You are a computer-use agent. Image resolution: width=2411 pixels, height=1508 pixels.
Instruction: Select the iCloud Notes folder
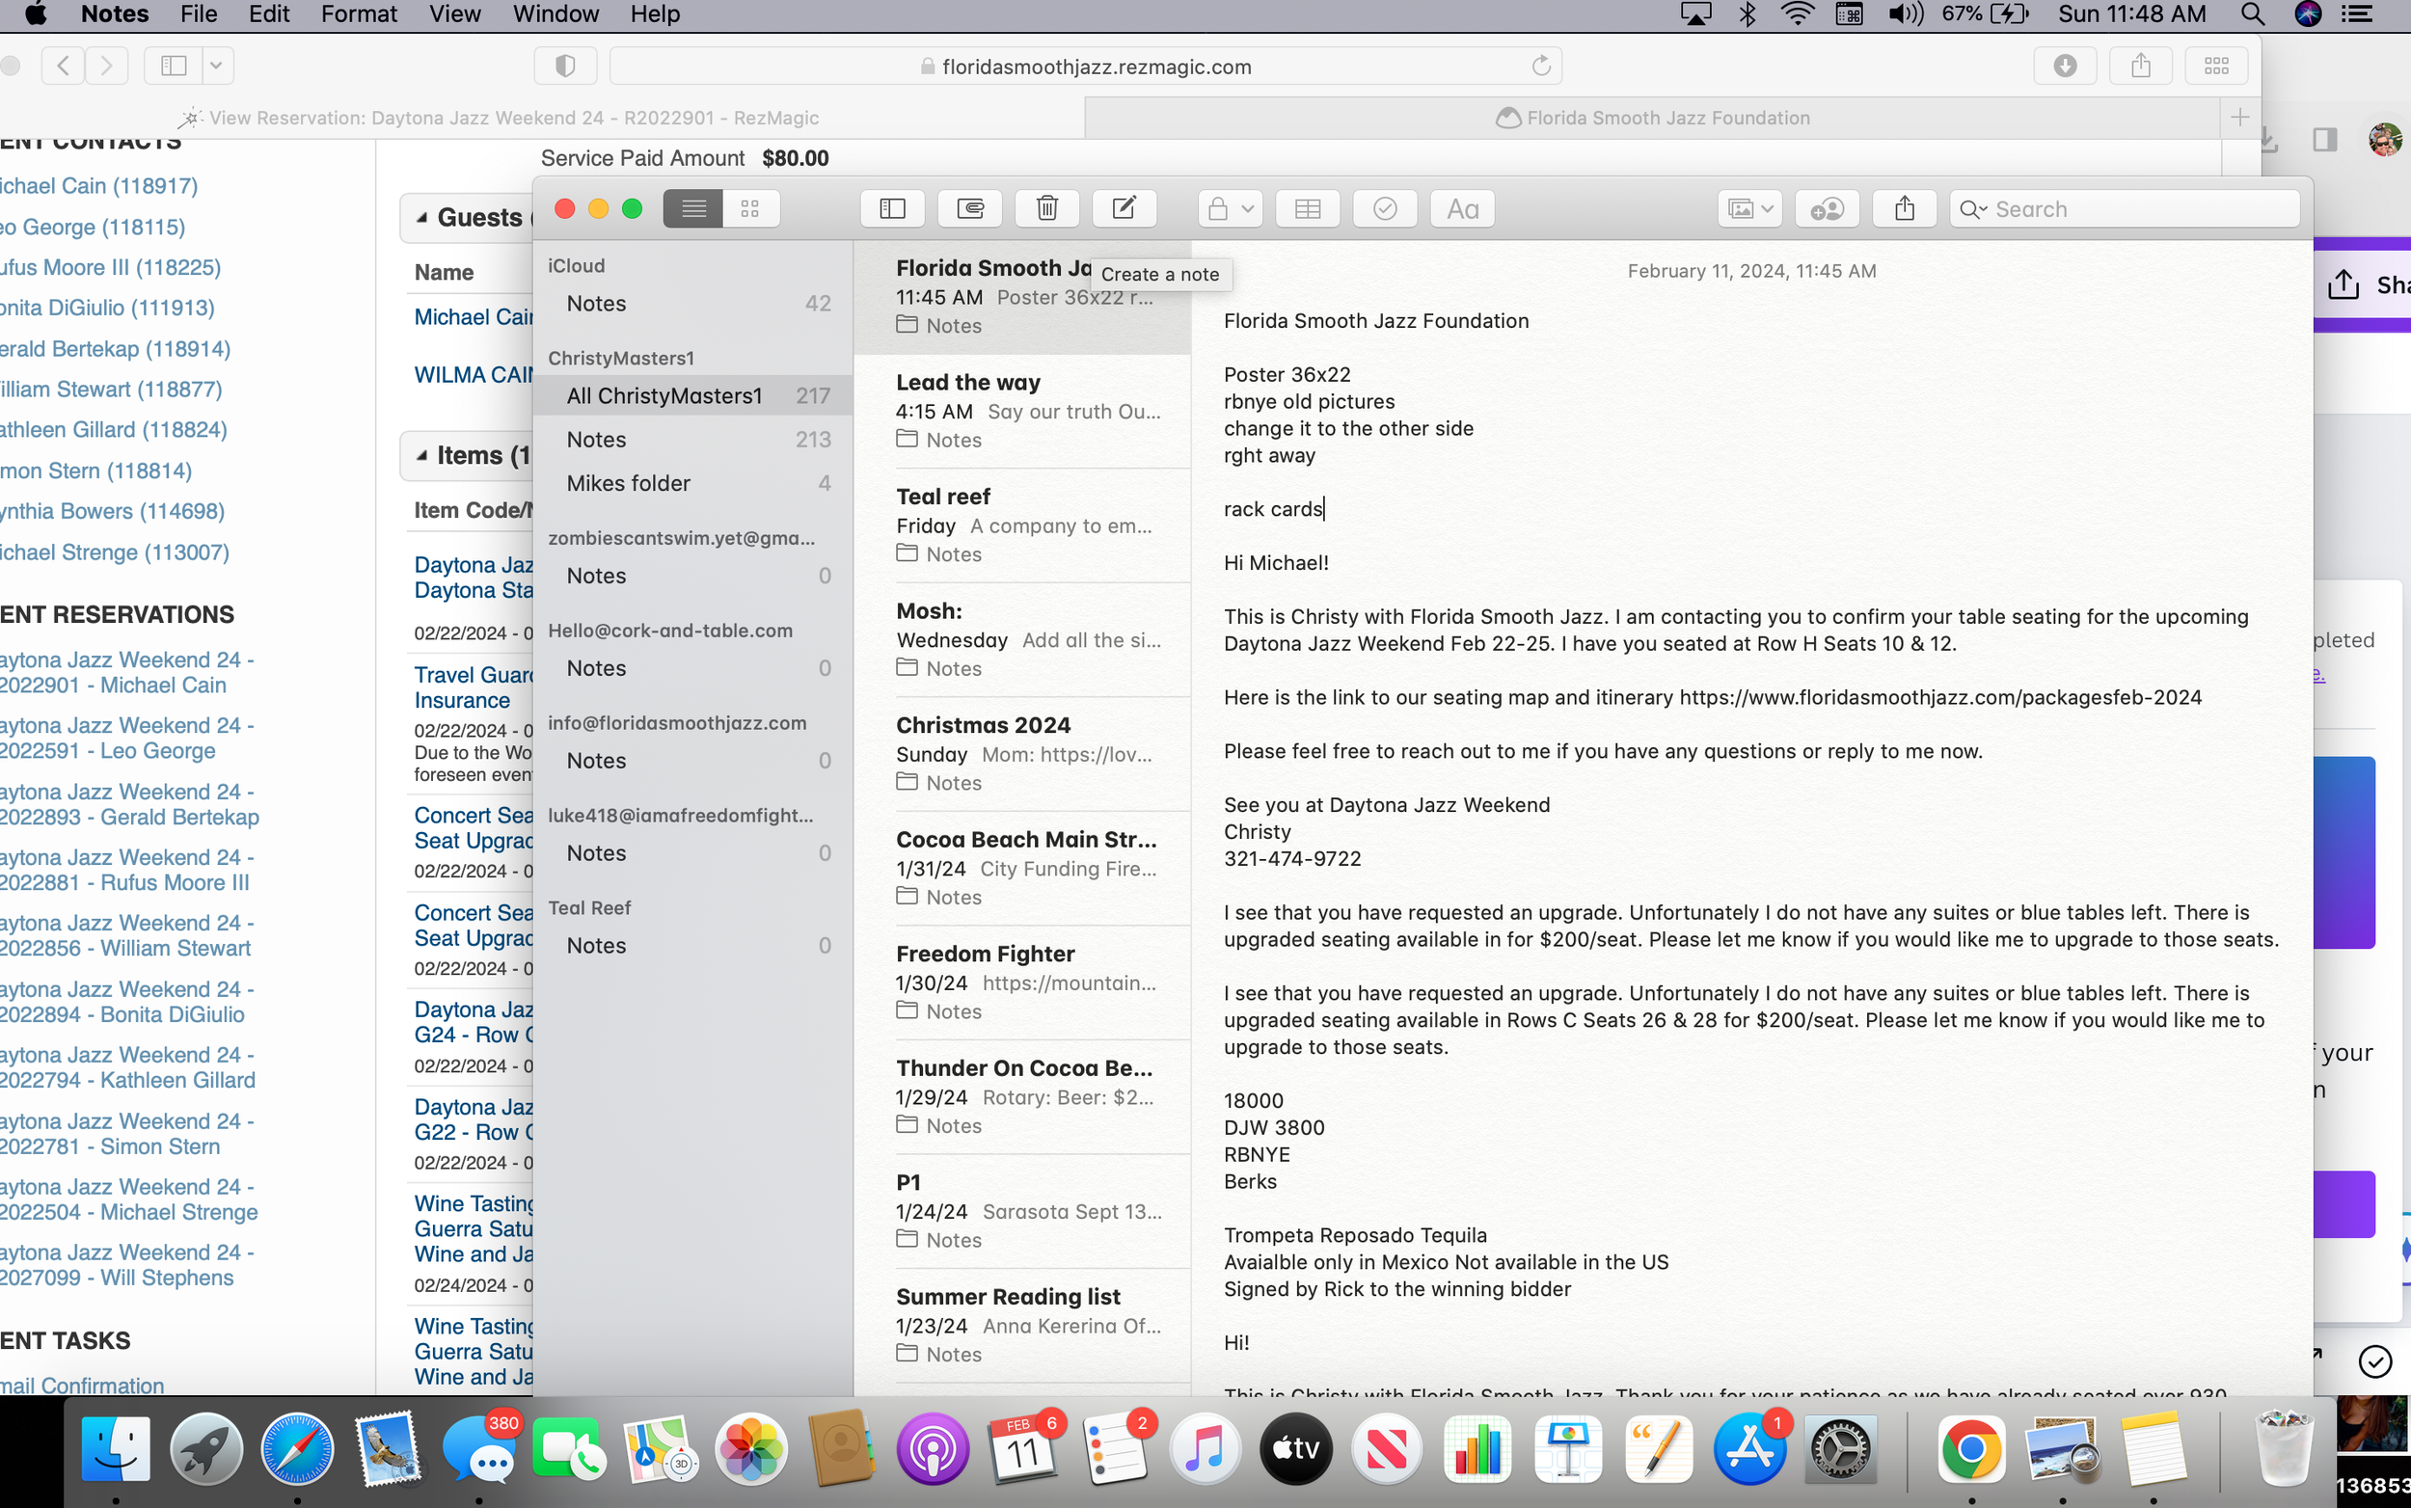[x=693, y=303]
